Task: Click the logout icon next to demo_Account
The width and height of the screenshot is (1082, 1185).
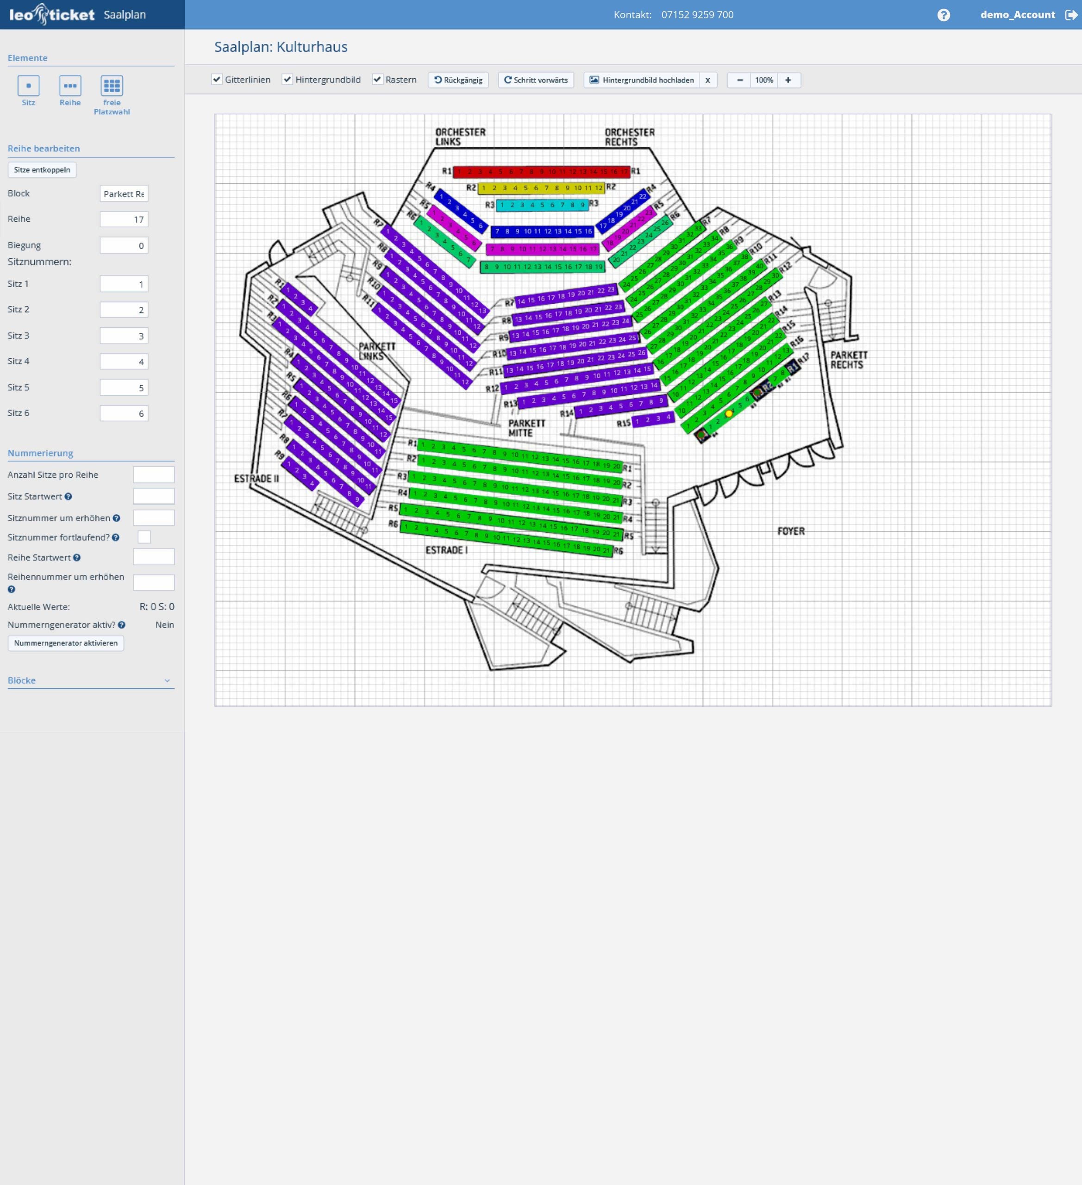Action: click(x=1071, y=15)
